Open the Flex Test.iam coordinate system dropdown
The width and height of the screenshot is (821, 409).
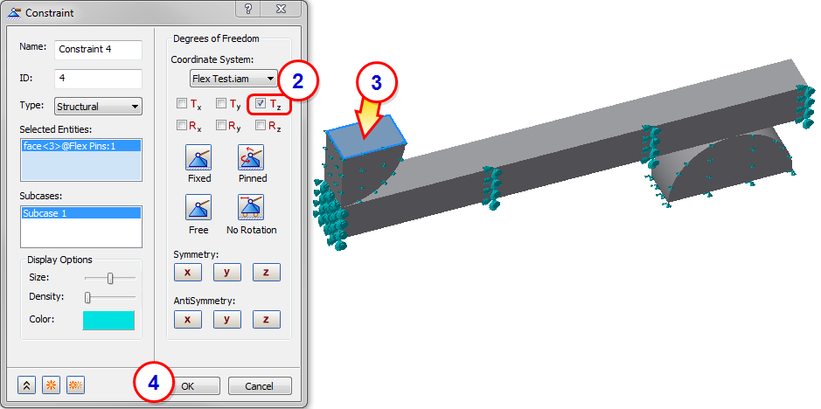(x=233, y=79)
